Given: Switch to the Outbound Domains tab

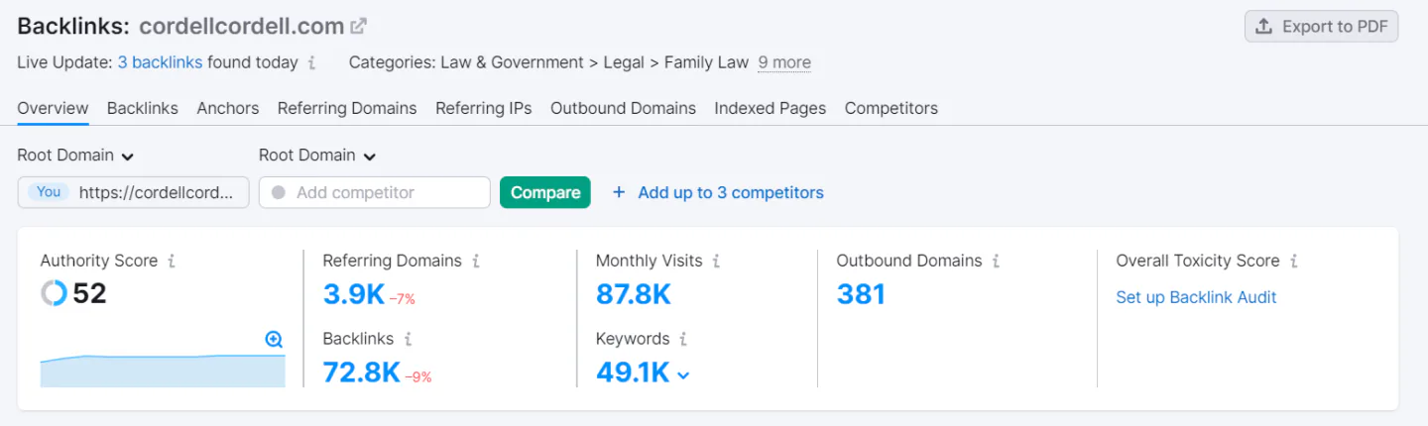Looking at the screenshot, I should coord(623,108).
